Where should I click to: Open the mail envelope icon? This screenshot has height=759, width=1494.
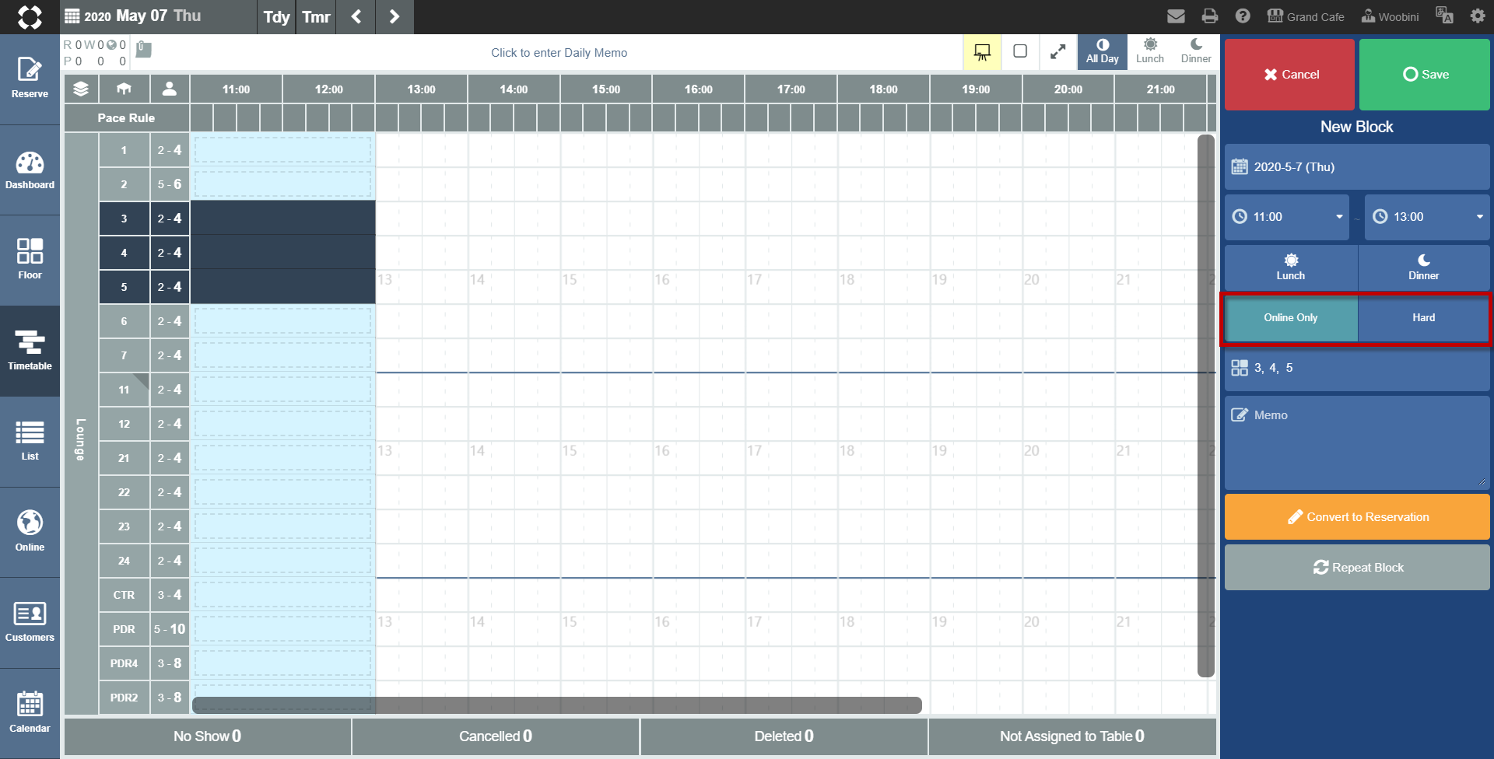(x=1176, y=16)
